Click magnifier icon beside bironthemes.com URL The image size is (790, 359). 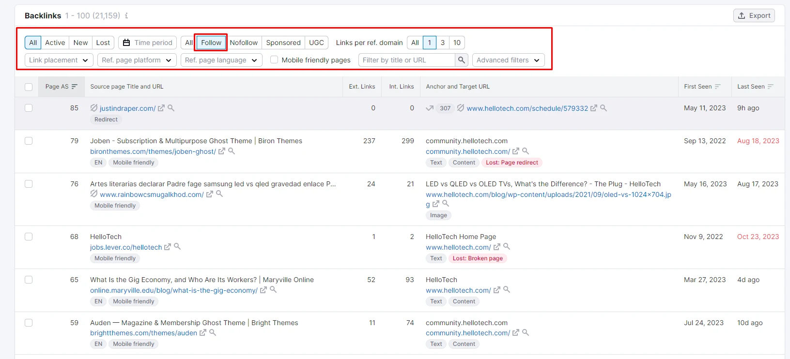click(232, 151)
